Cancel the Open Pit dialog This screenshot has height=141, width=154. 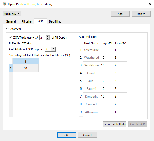coord(87,135)
